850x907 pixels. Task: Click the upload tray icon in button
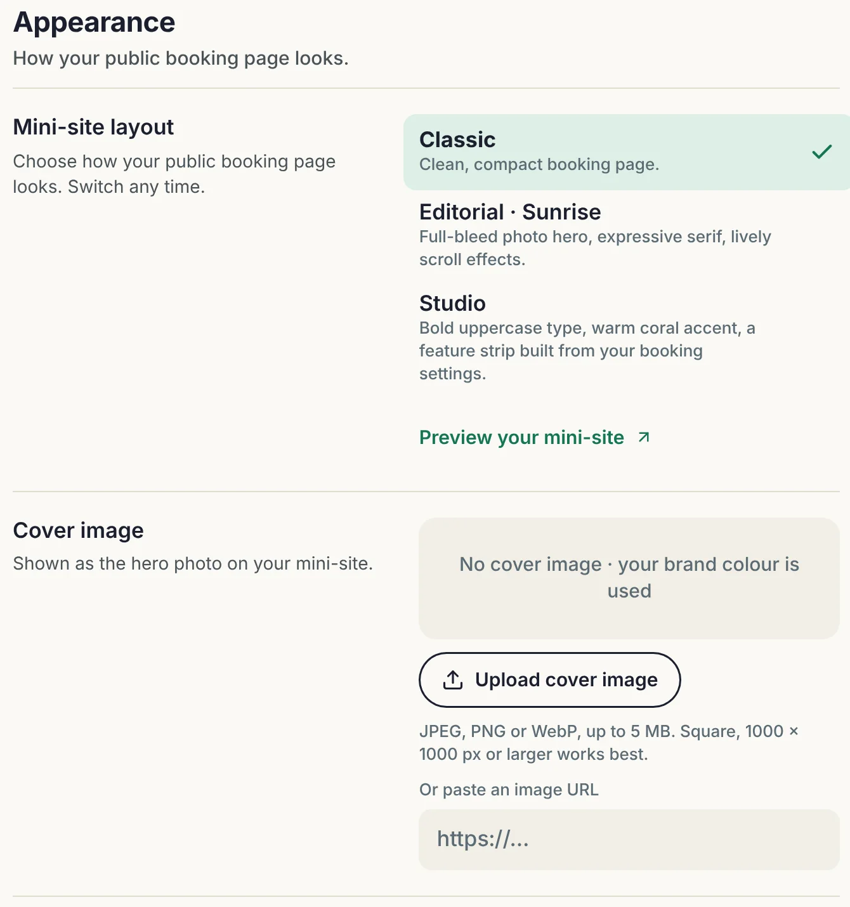point(453,680)
